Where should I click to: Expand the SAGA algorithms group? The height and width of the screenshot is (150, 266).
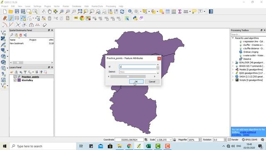tap(233, 77)
